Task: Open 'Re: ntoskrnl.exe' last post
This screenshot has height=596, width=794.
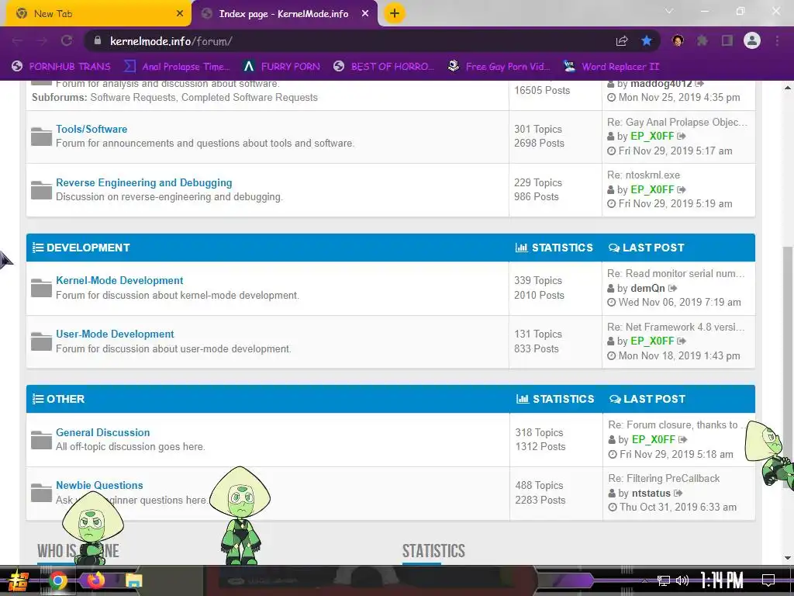Action: (644, 175)
